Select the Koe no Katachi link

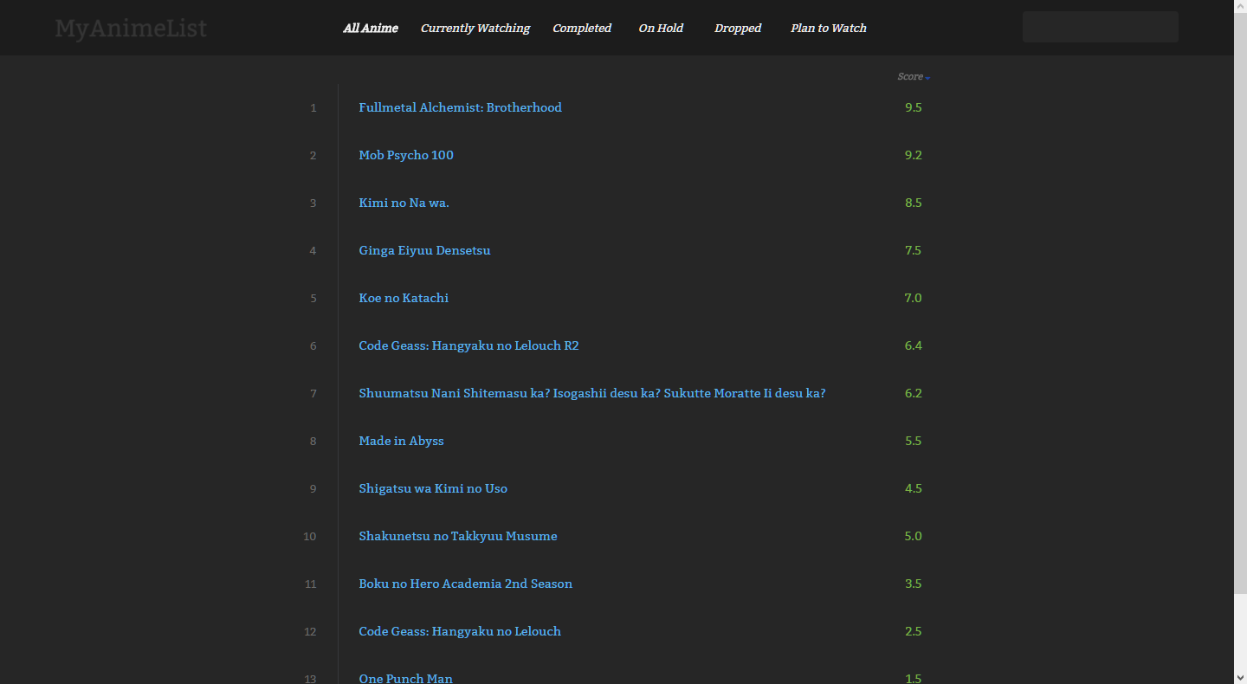404,298
